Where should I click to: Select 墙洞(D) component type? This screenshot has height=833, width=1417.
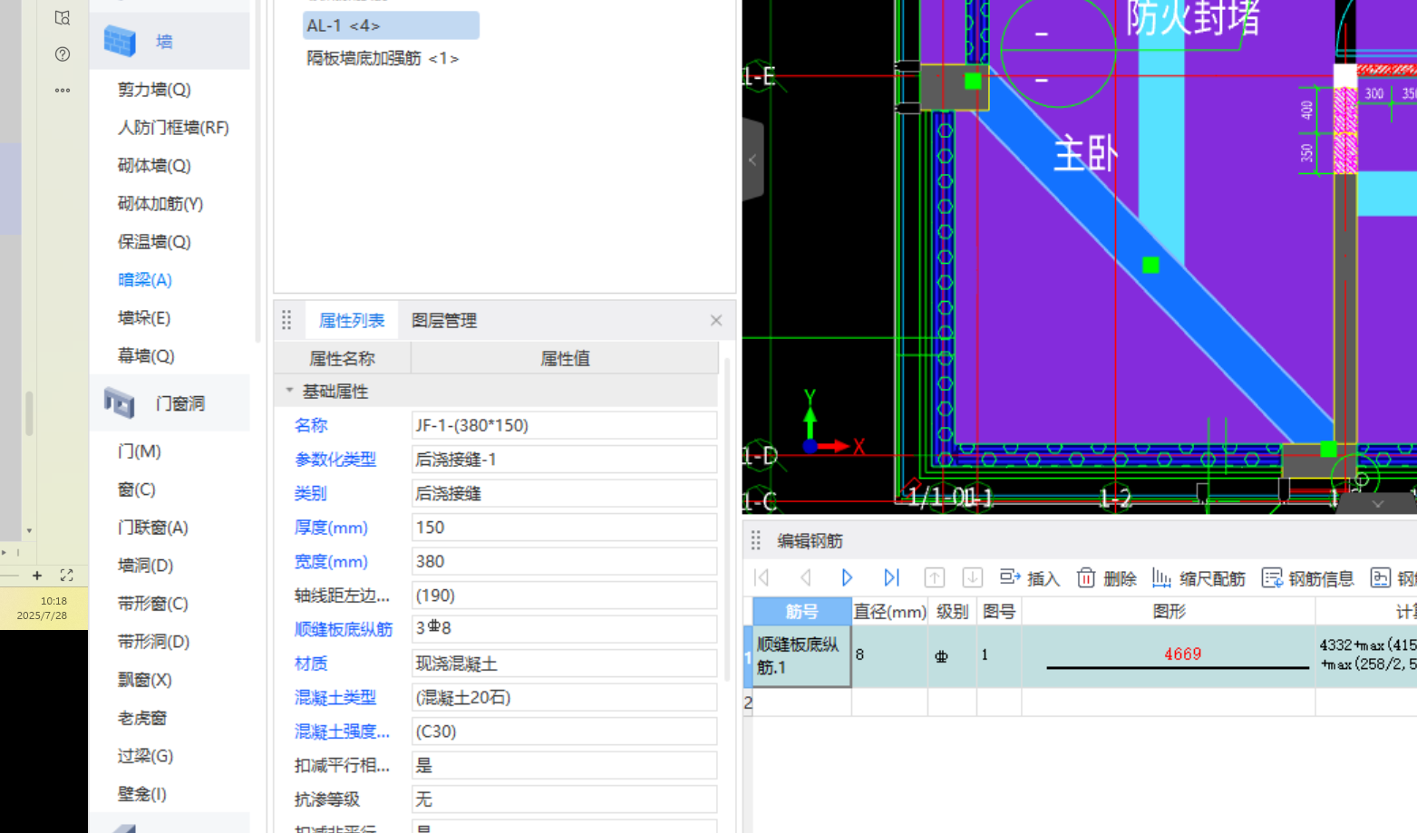tap(145, 566)
